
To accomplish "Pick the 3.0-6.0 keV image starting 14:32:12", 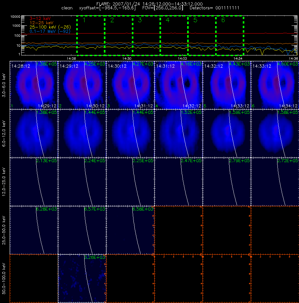I will [x=227, y=85].
